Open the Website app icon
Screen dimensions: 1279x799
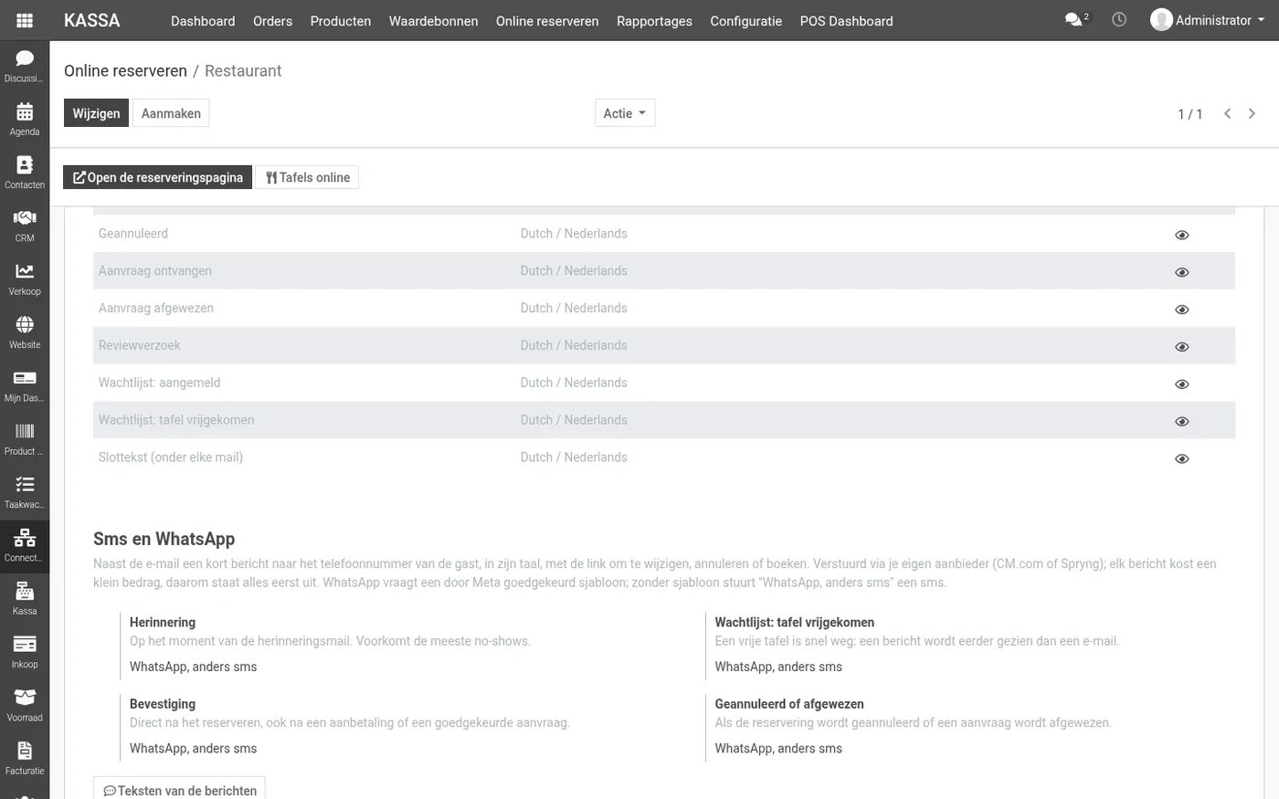tap(25, 332)
